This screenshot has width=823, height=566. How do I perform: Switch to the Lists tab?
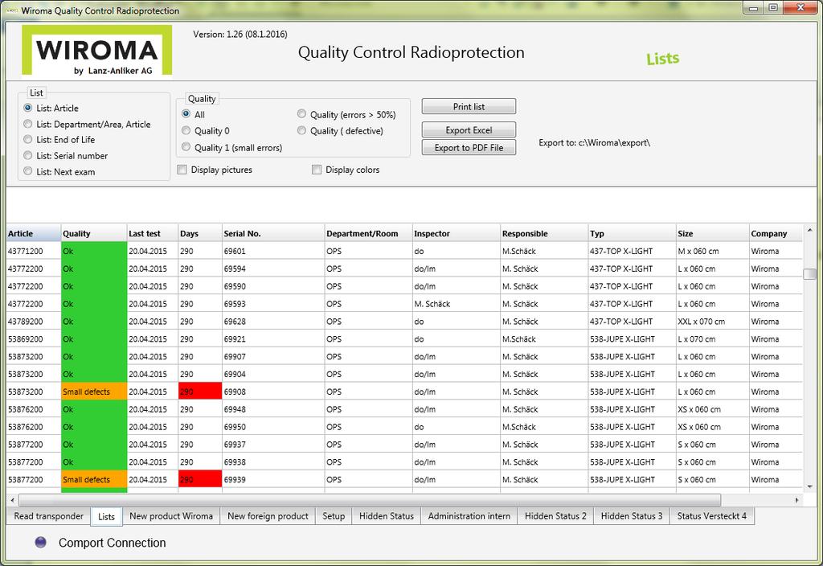click(107, 517)
